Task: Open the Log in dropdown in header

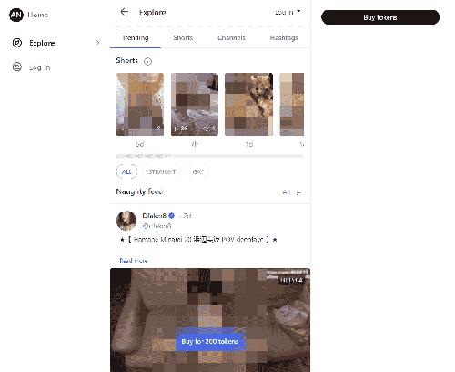Action: (288, 12)
